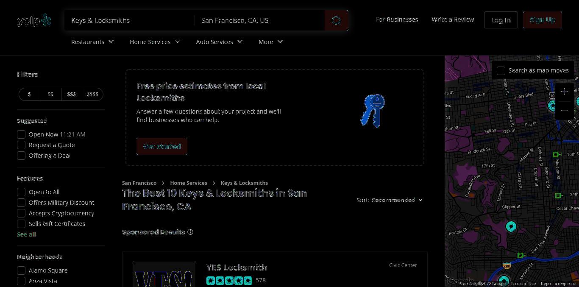Viewport: 579px width, 287px height.
Task: Open YES Locksmith thumbnail photo
Action: tap(164, 274)
